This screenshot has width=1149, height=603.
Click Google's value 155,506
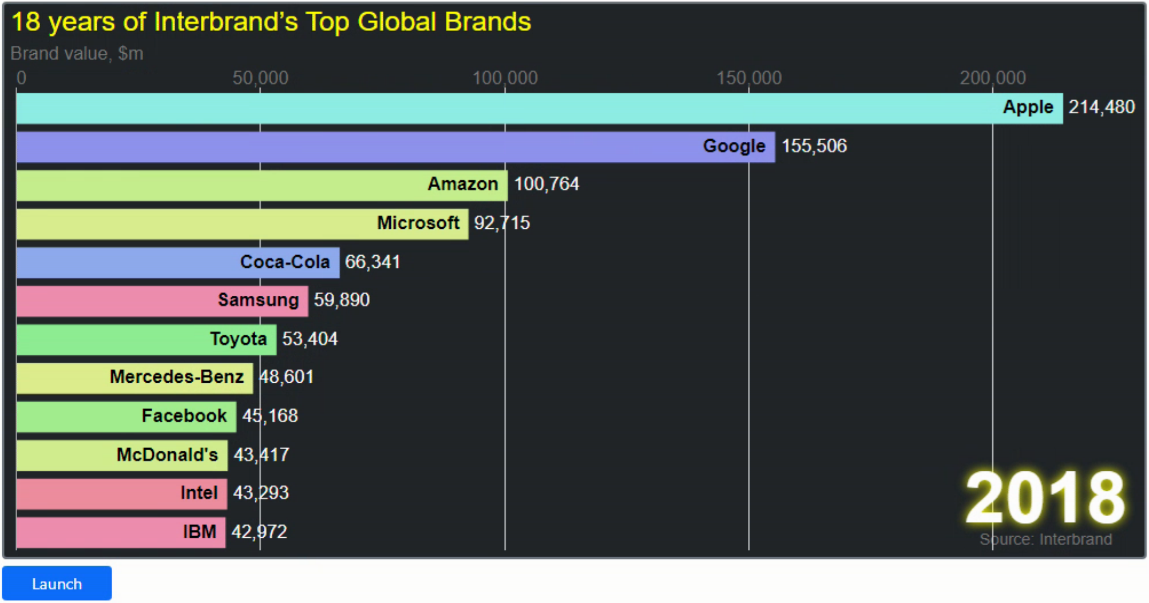pyautogui.click(x=814, y=146)
